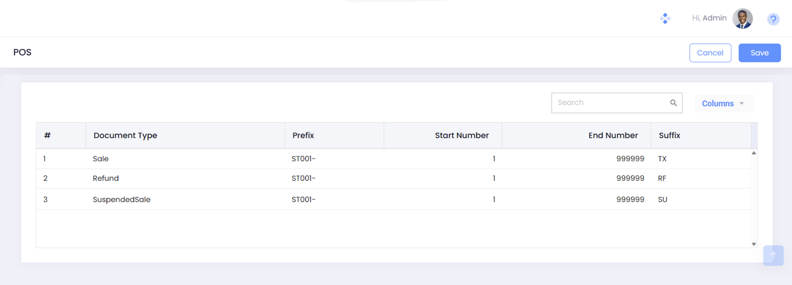
Task: Sort by Document Type column header
Action: (x=125, y=135)
